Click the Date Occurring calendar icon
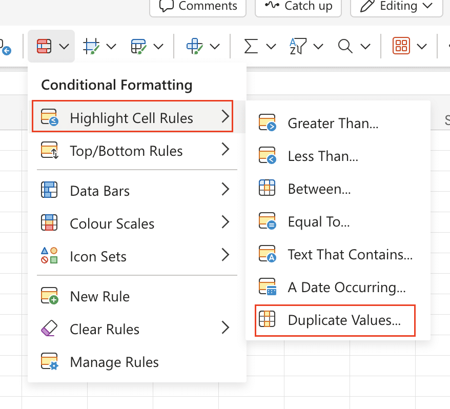Image resolution: width=450 pixels, height=409 pixels. (268, 287)
